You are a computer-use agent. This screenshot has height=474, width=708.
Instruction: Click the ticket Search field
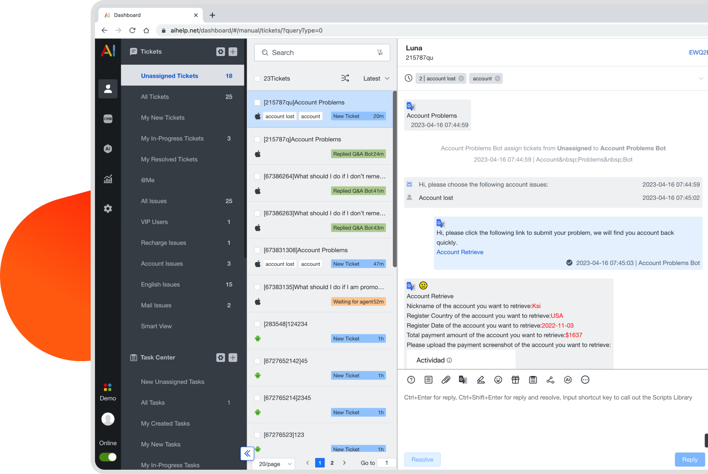click(322, 53)
